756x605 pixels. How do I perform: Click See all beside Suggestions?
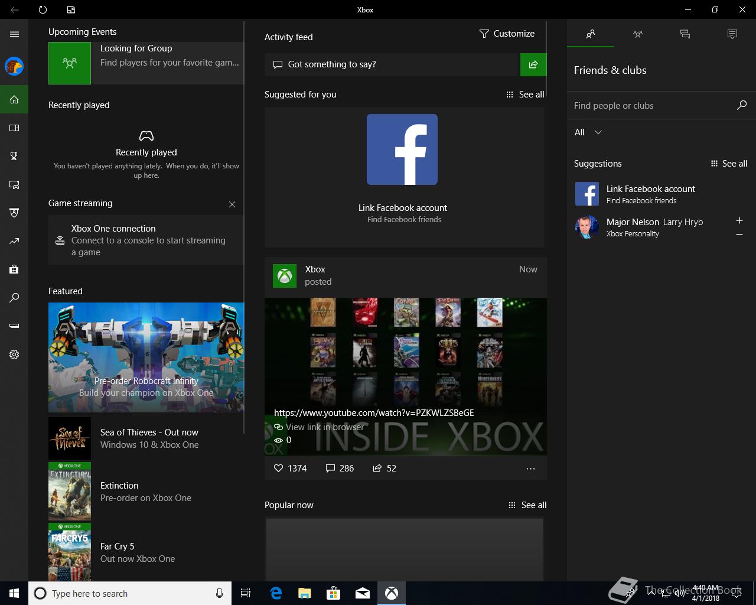[x=729, y=164]
